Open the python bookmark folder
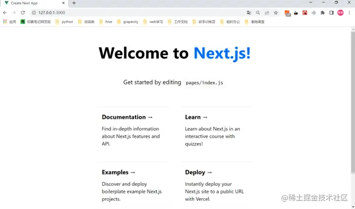This screenshot has height=209, width=355. (x=64, y=22)
